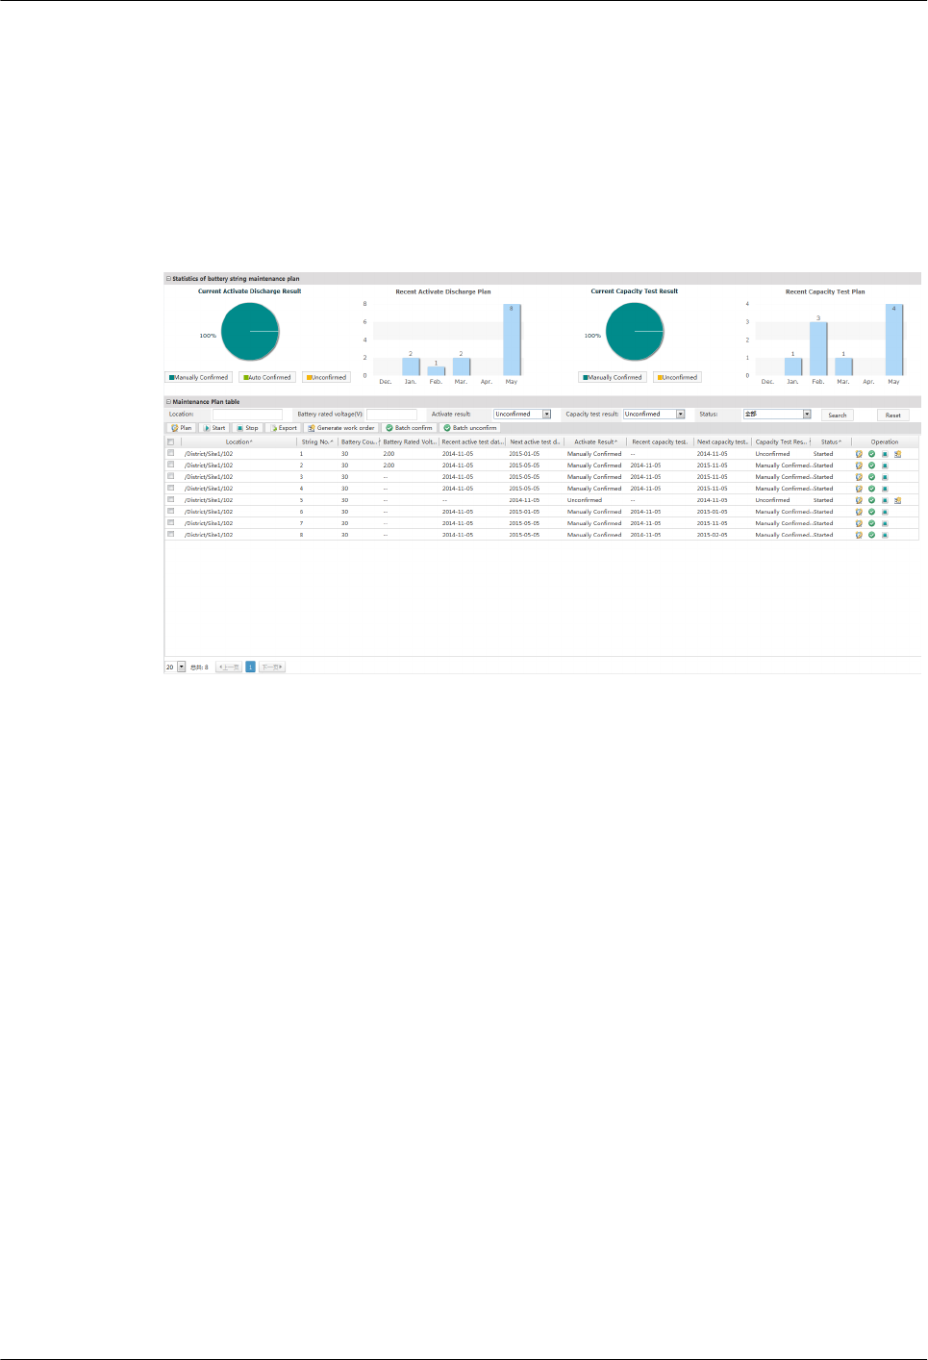Screen dimensions: 928x1360
Task: Click the yellow plan icon in string 4 row
Action: click(859, 489)
